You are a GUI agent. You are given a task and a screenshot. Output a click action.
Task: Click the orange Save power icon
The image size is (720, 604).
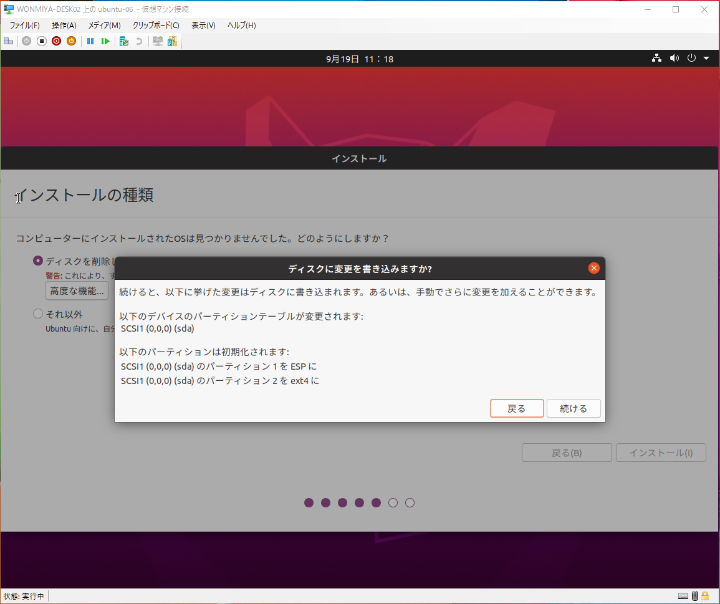pyautogui.click(x=71, y=41)
